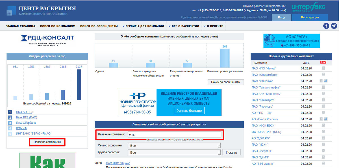Click the Искать button

tap(232, 152)
